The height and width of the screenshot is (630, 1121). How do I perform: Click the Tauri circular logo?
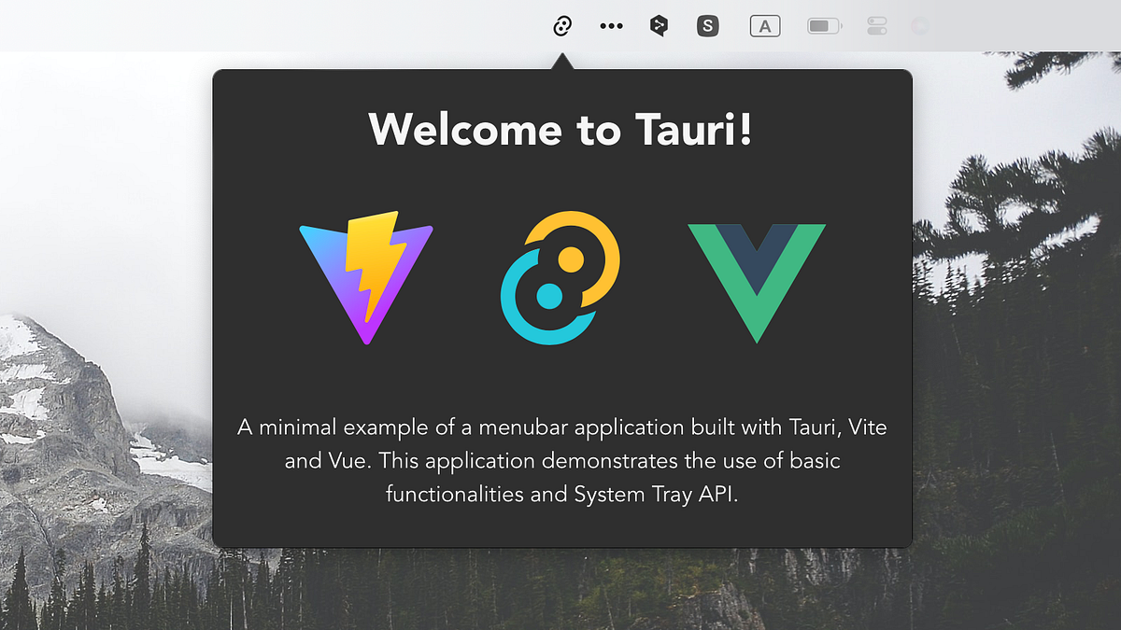pos(560,278)
